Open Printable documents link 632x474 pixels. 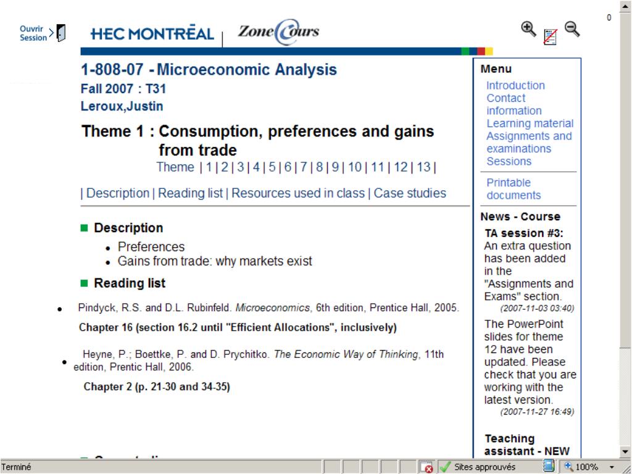513,189
